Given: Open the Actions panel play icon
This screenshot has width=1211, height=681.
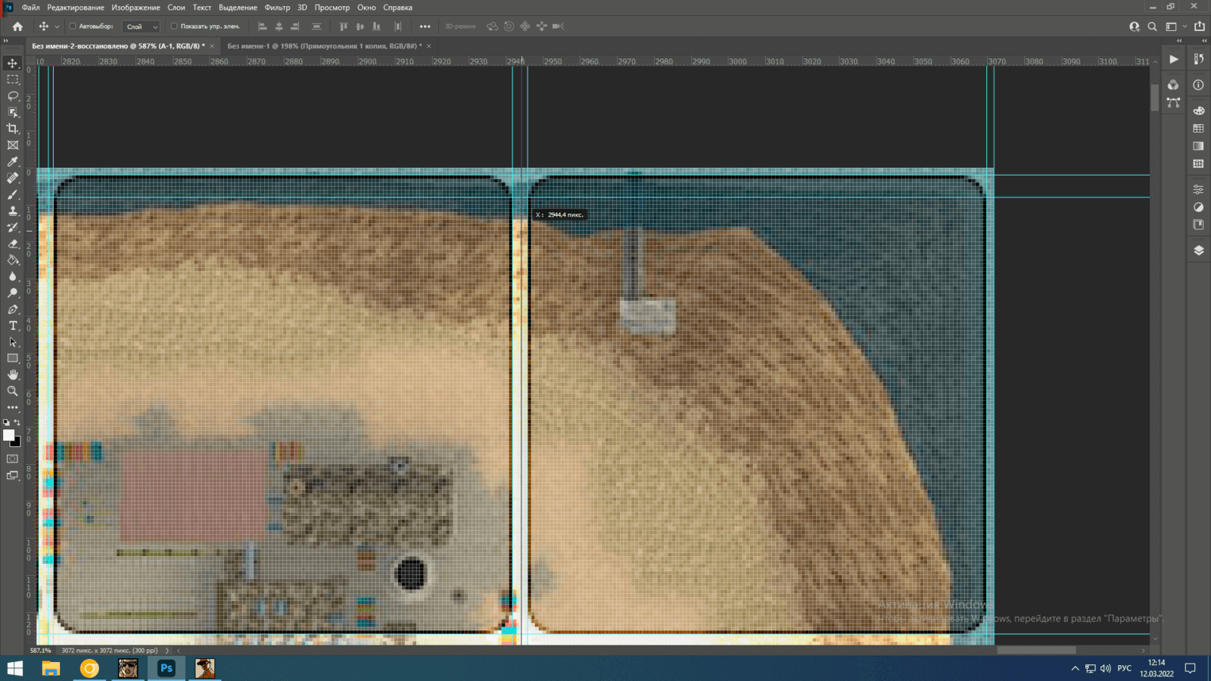Looking at the screenshot, I should click(x=1173, y=60).
